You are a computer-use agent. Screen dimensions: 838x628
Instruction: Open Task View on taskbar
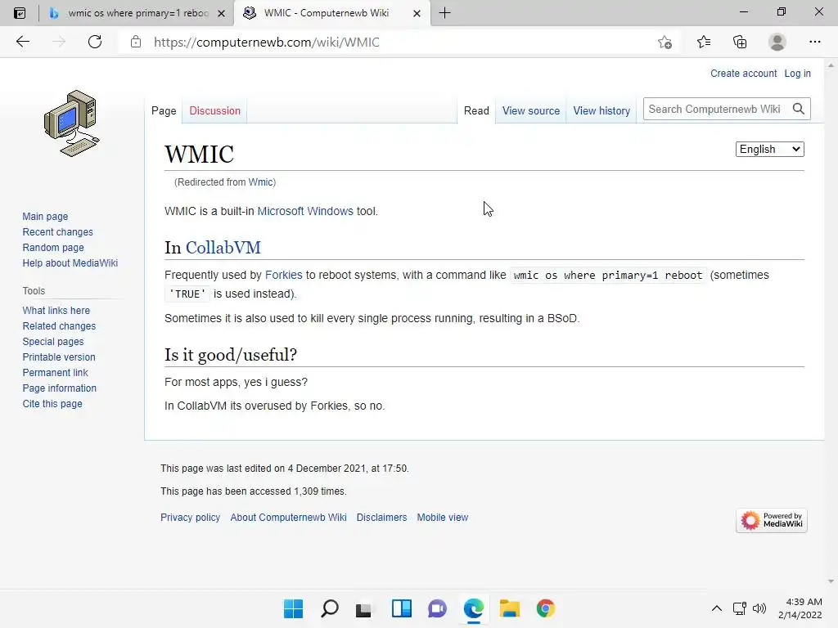pos(364,608)
